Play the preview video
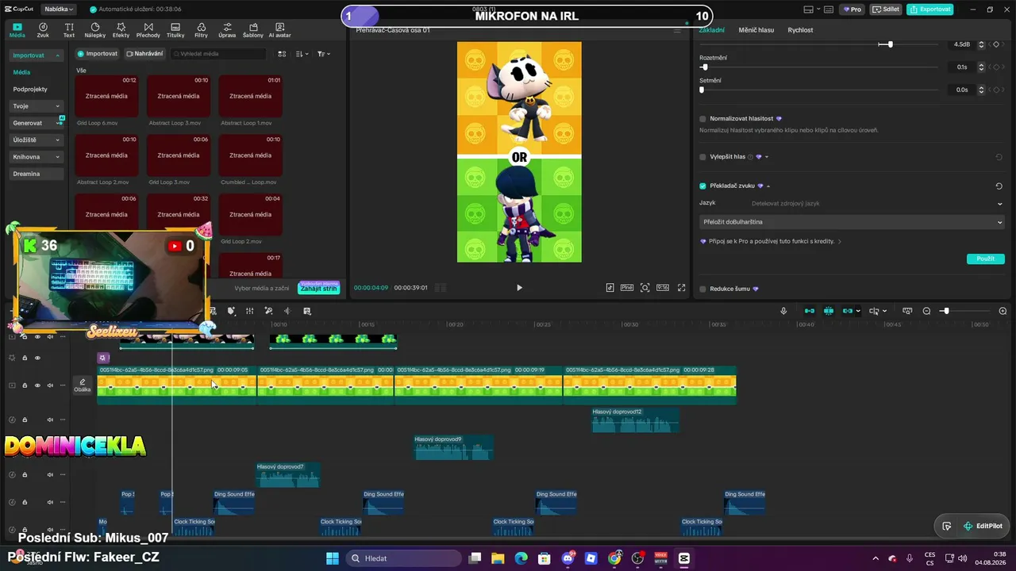Viewport: 1016px width, 571px height. pyautogui.click(x=519, y=288)
